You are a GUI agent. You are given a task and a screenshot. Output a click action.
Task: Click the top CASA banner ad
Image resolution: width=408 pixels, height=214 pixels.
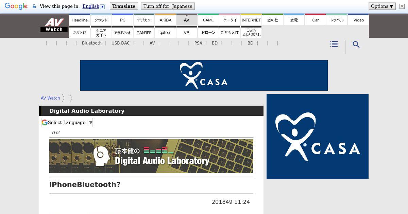(x=204, y=75)
